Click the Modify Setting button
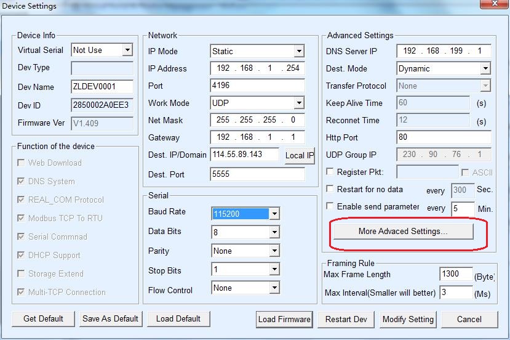The image size is (510, 340). pyautogui.click(x=408, y=319)
